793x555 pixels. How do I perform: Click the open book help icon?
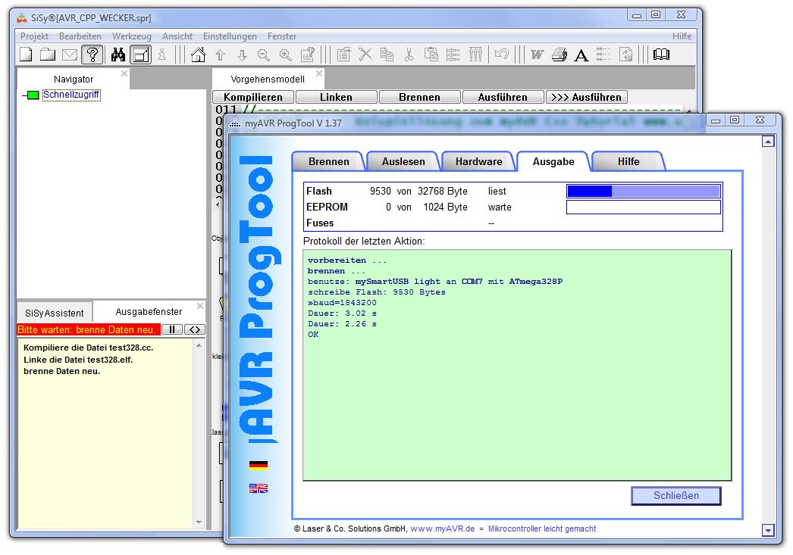662,55
